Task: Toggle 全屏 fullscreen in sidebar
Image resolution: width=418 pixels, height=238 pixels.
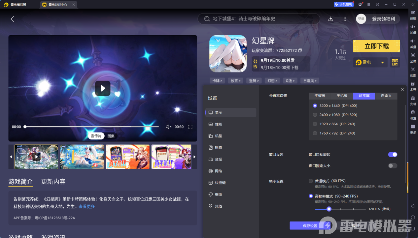Action: point(413,57)
